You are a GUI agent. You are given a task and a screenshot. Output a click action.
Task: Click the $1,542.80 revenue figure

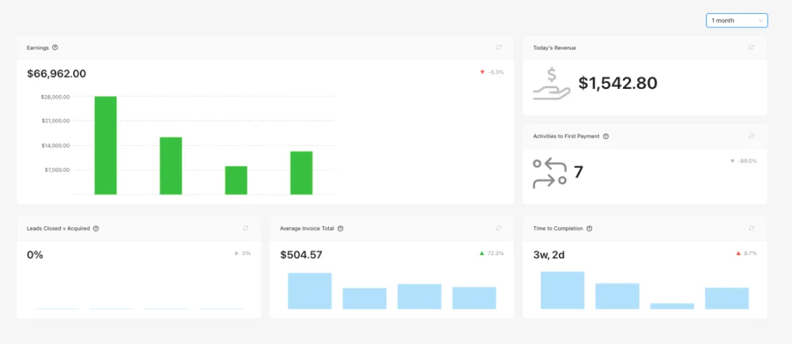pyautogui.click(x=618, y=83)
